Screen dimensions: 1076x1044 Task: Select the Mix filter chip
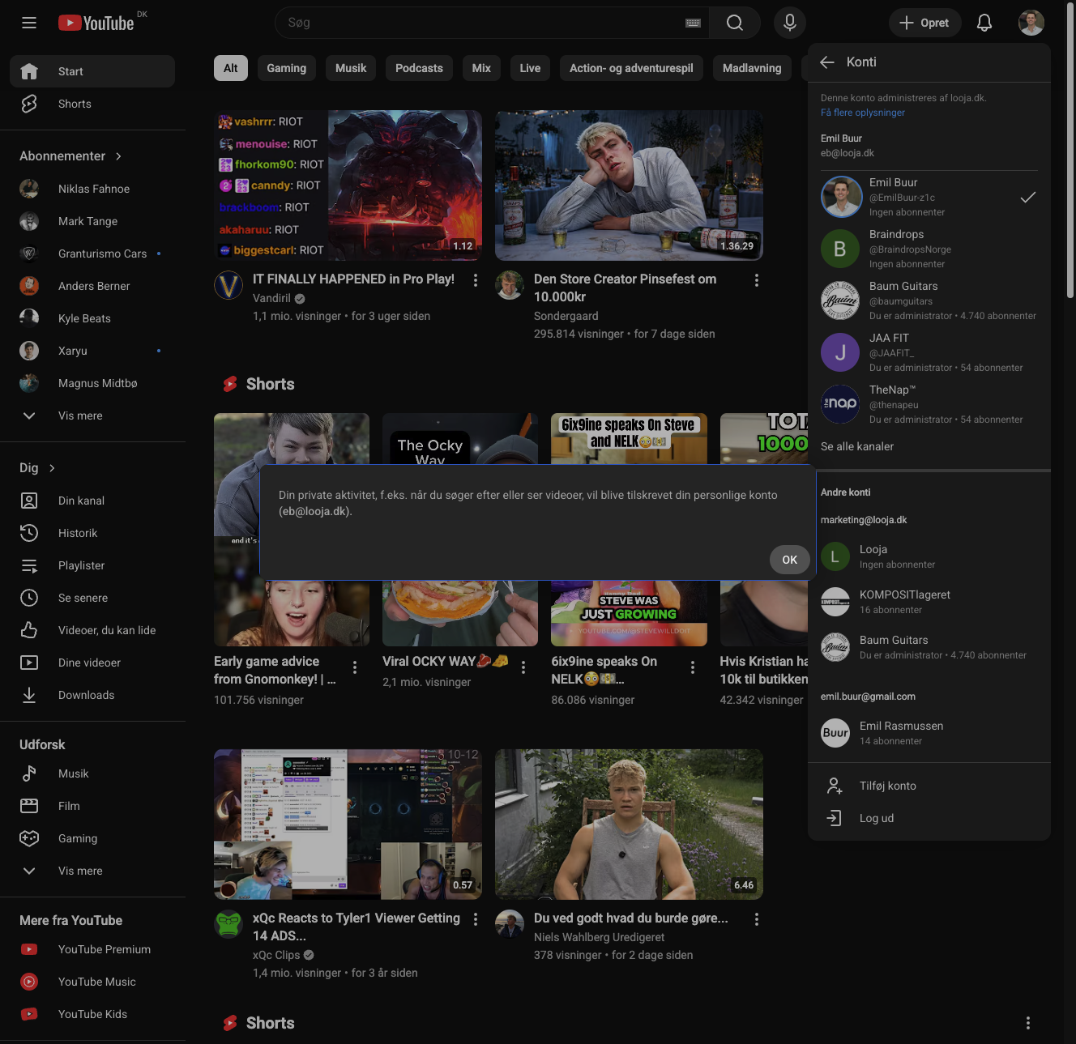pos(481,68)
